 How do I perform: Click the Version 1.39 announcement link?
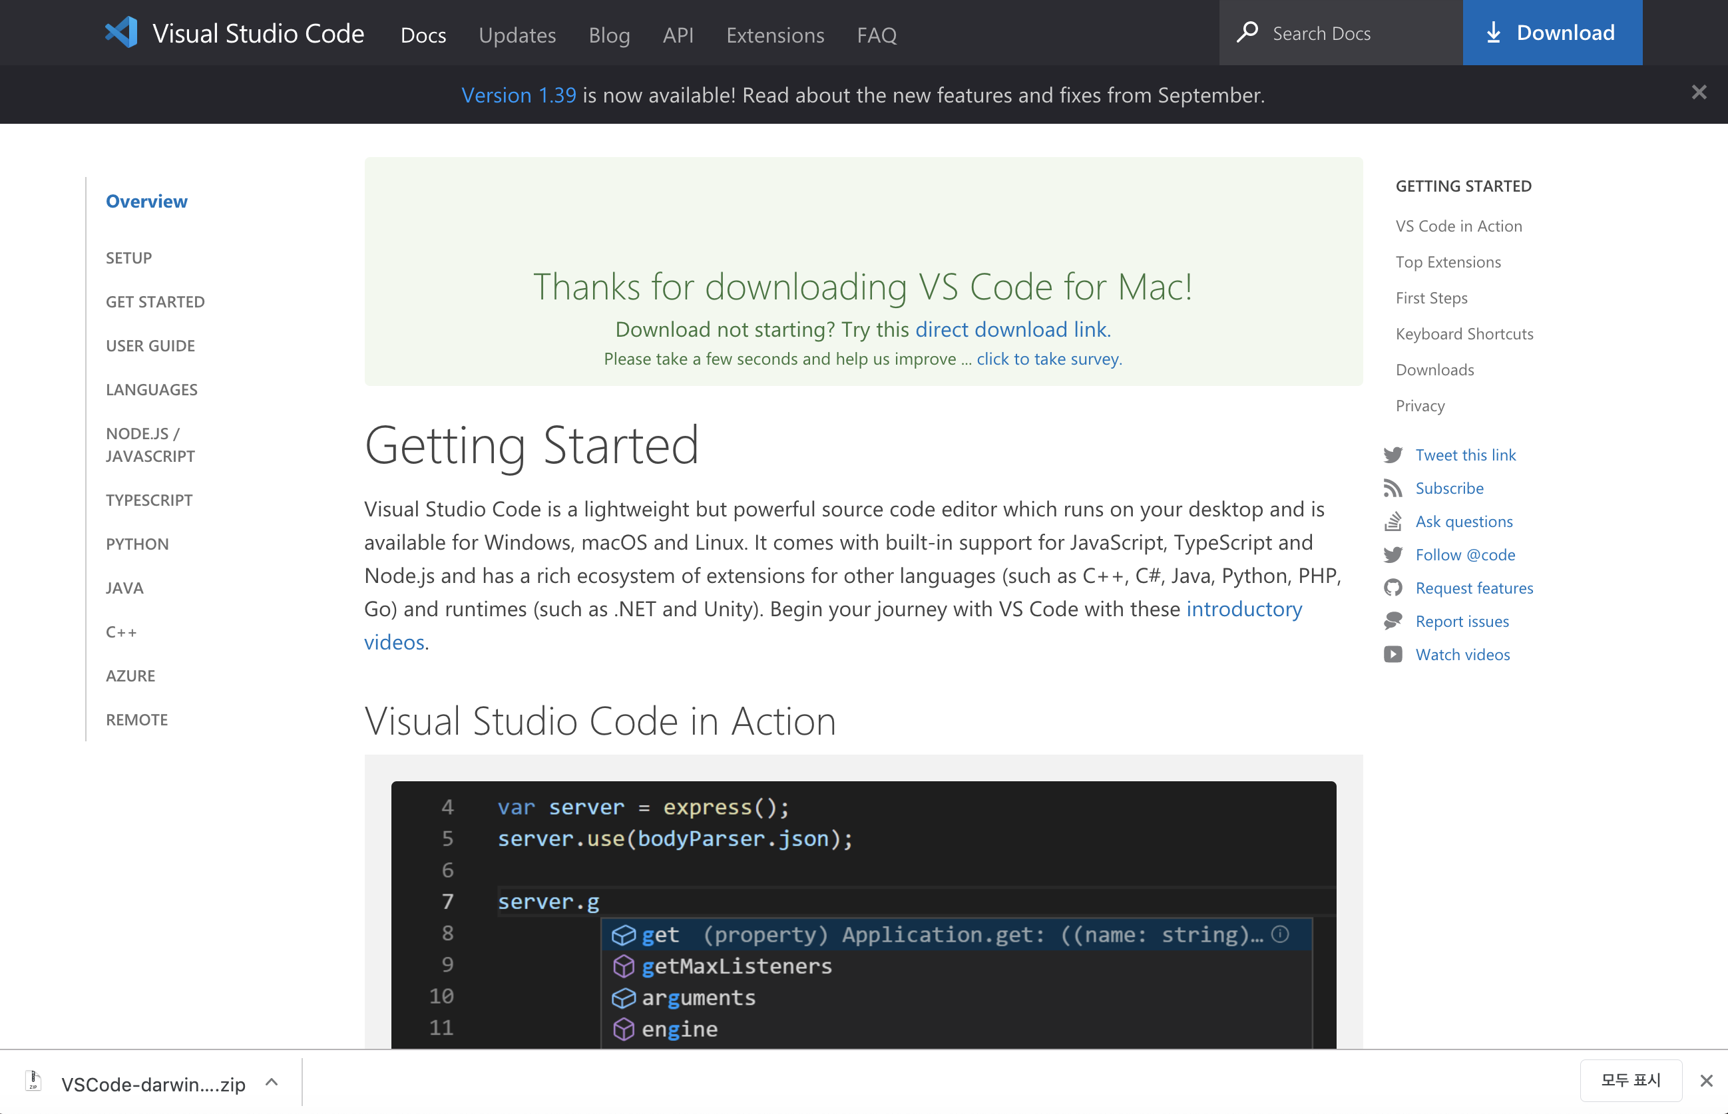pyautogui.click(x=518, y=94)
